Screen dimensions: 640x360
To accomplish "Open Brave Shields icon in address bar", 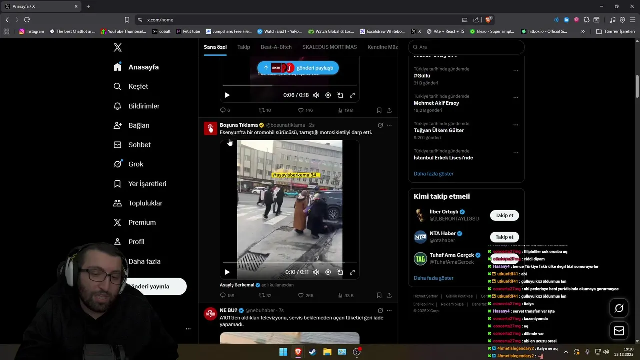I will [x=488, y=20].
